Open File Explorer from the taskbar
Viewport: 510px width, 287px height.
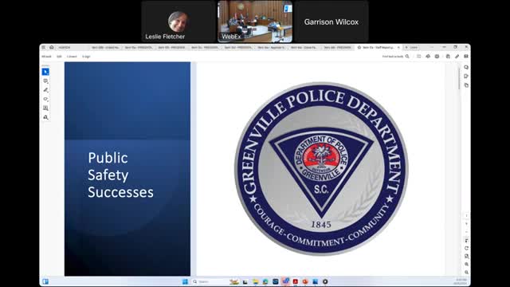point(256,281)
